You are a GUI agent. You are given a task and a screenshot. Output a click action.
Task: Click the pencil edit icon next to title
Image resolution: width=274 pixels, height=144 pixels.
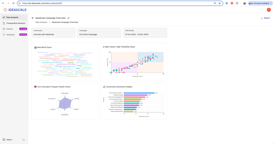[68, 18]
